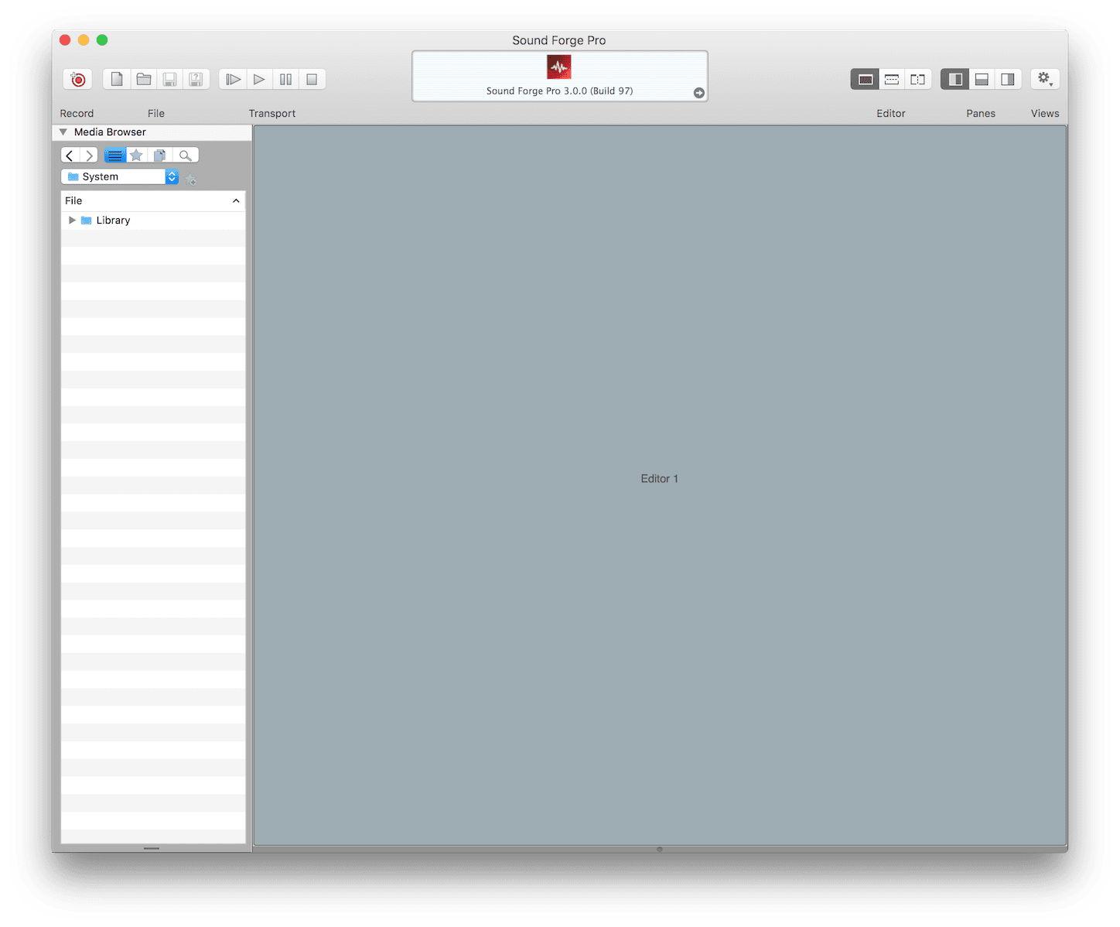Click the Stop transport button
Screen dimensions: 1120x927
pos(312,79)
